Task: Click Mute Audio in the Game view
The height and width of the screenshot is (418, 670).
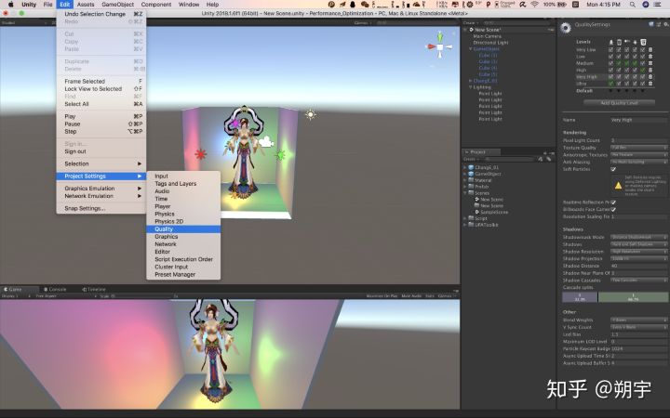Action: click(411, 295)
